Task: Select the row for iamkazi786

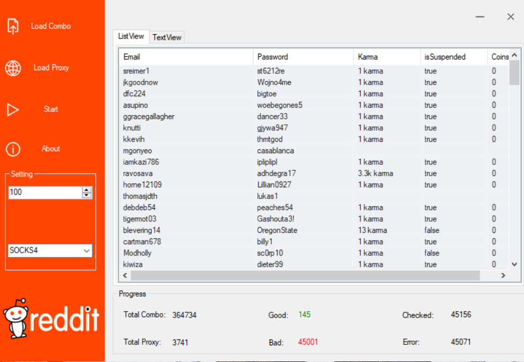Action: (314, 162)
